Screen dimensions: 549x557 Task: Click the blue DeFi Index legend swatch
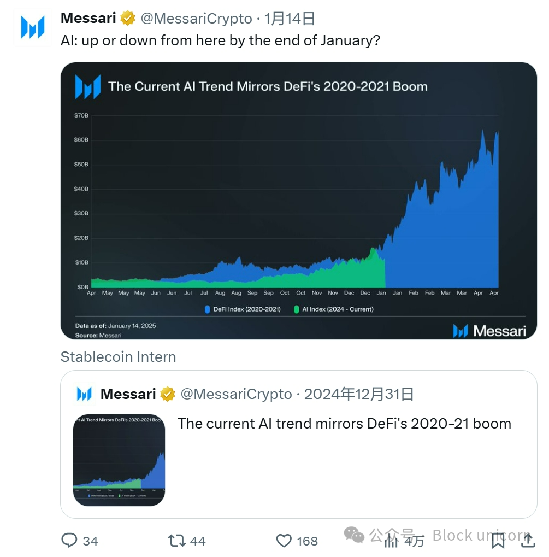coord(208,309)
